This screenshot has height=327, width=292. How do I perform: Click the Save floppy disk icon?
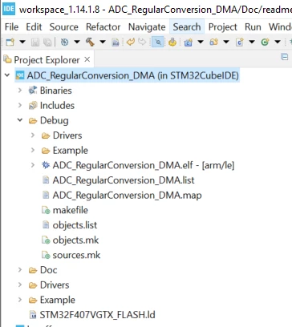(35, 42)
